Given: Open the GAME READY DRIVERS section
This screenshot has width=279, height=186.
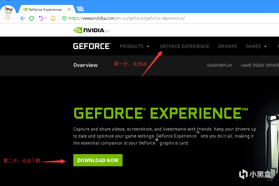Looking at the screenshot, I should tap(260, 65).
